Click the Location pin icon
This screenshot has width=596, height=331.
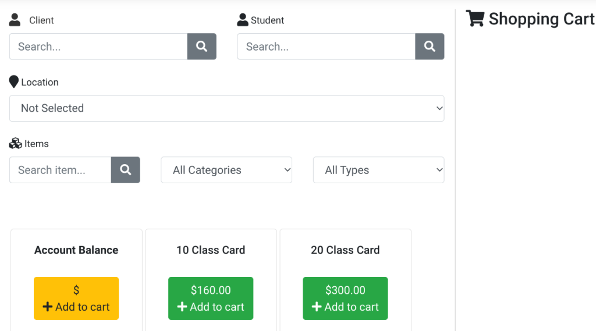pos(14,81)
